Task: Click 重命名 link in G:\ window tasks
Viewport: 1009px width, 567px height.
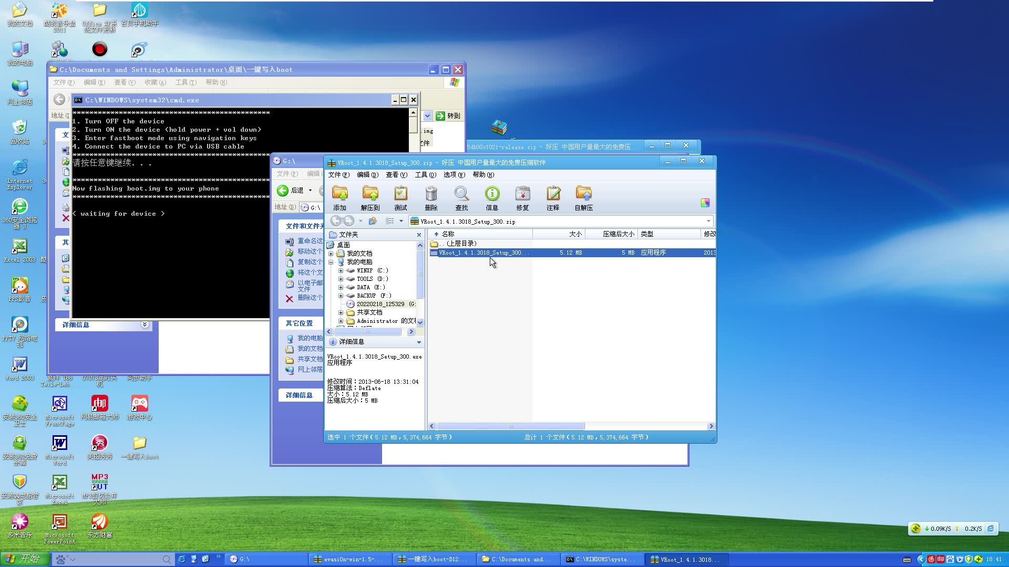Action: [x=310, y=241]
